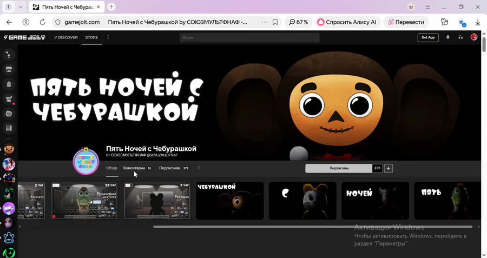Open the browser profile avatar icon
Image resolution: width=487 pixels, height=258 pixels.
(411, 6)
